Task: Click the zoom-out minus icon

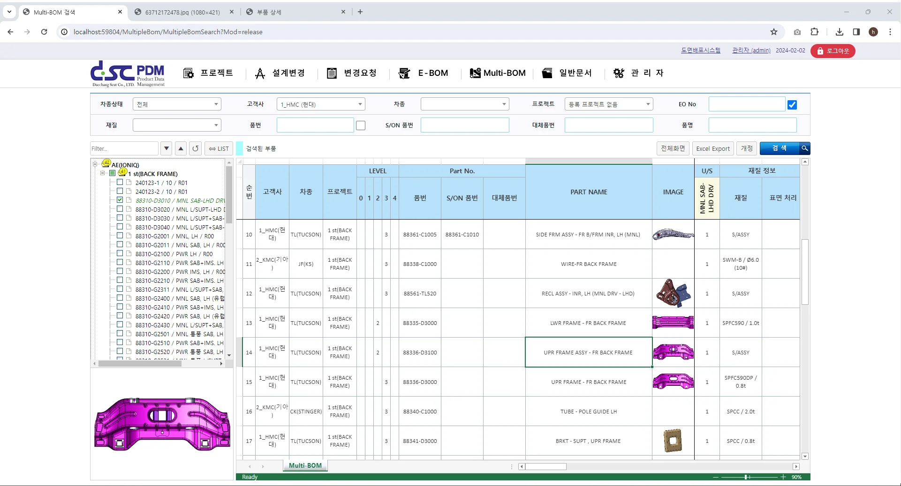Action: pyautogui.click(x=715, y=477)
